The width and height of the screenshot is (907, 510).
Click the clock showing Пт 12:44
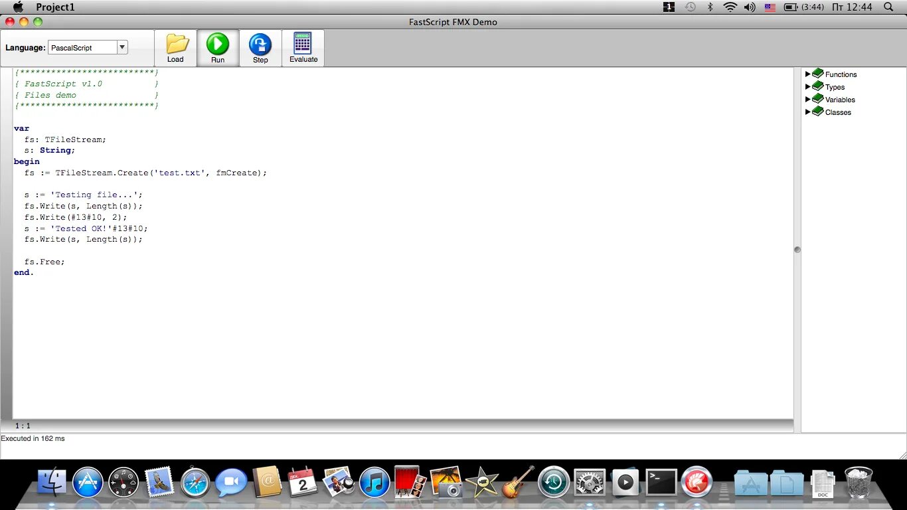[x=852, y=7]
